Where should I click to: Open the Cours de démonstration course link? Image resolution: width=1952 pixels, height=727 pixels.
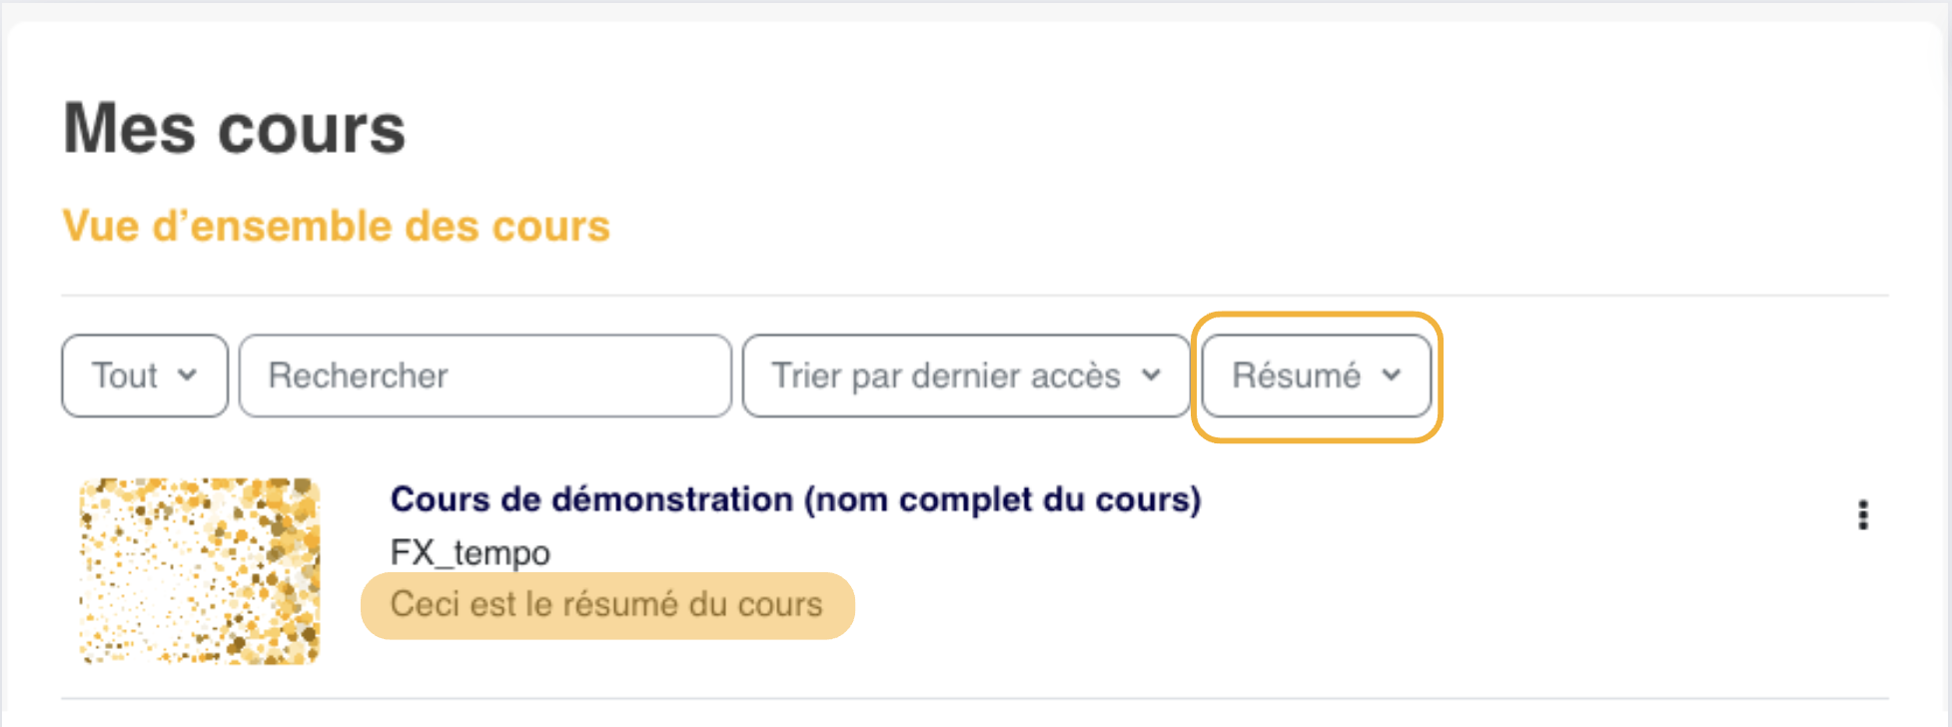pyautogui.click(x=795, y=499)
